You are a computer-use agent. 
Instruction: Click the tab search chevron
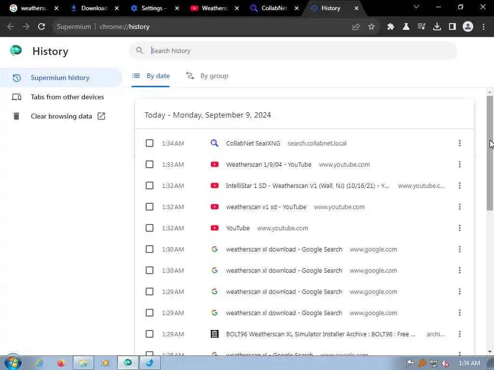tap(416, 7)
